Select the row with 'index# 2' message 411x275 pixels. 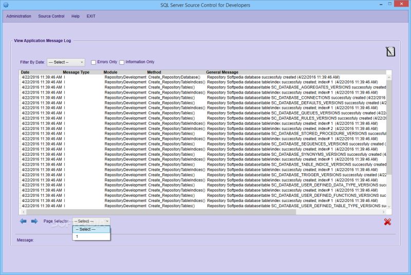tap(203, 129)
